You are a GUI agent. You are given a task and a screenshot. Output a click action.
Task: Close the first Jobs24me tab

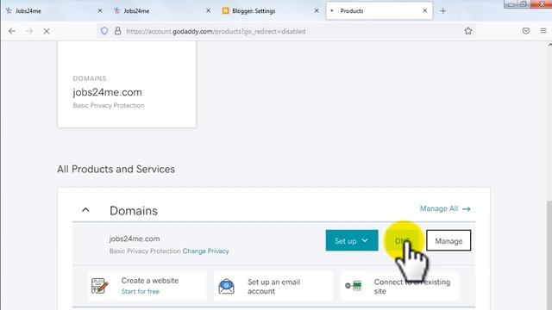(100, 11)
